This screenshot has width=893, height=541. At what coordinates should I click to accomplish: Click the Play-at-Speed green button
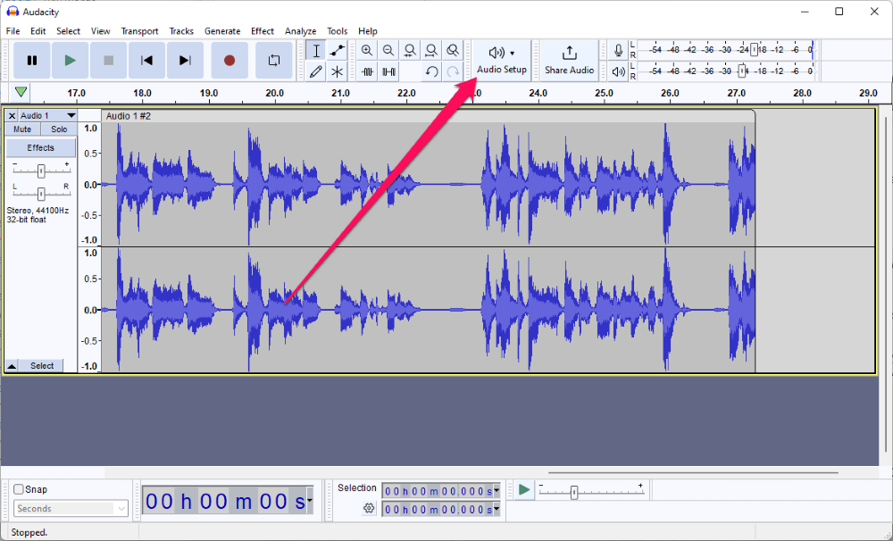tap(524, 490)
